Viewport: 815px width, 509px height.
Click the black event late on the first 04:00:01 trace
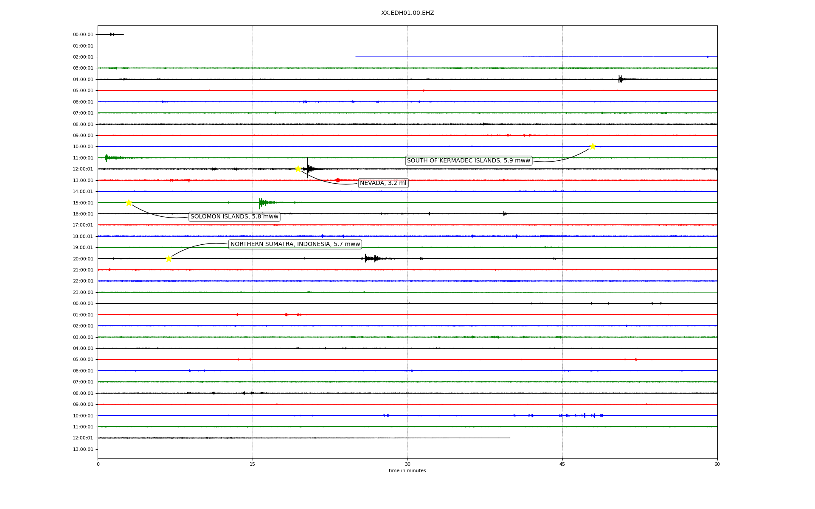point(621,79)
